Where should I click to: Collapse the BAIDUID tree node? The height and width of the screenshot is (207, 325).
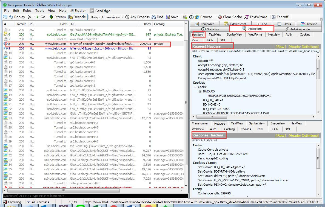[x=200, y=91]
